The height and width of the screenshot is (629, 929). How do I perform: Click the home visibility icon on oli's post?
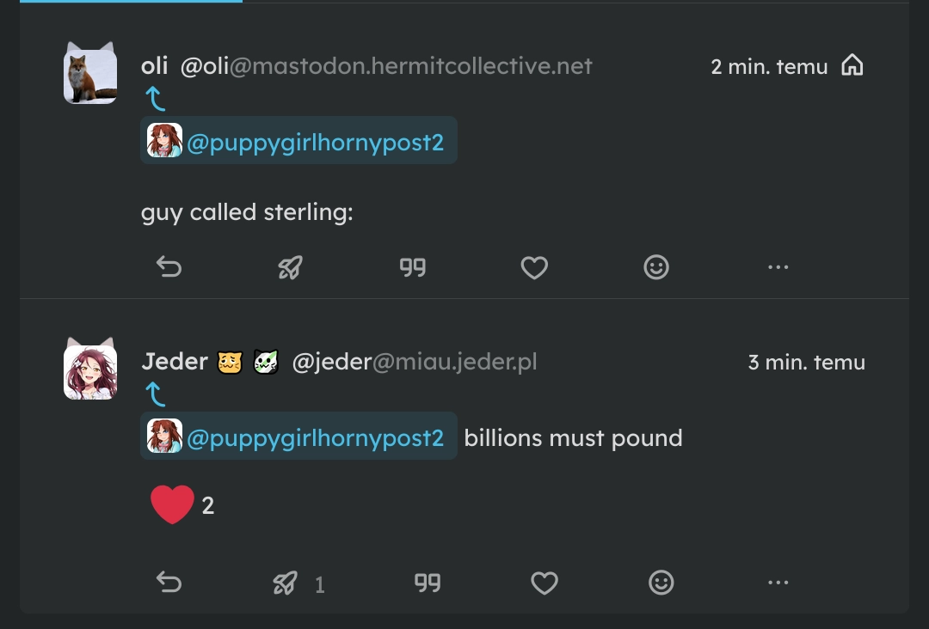click(852, 65)
